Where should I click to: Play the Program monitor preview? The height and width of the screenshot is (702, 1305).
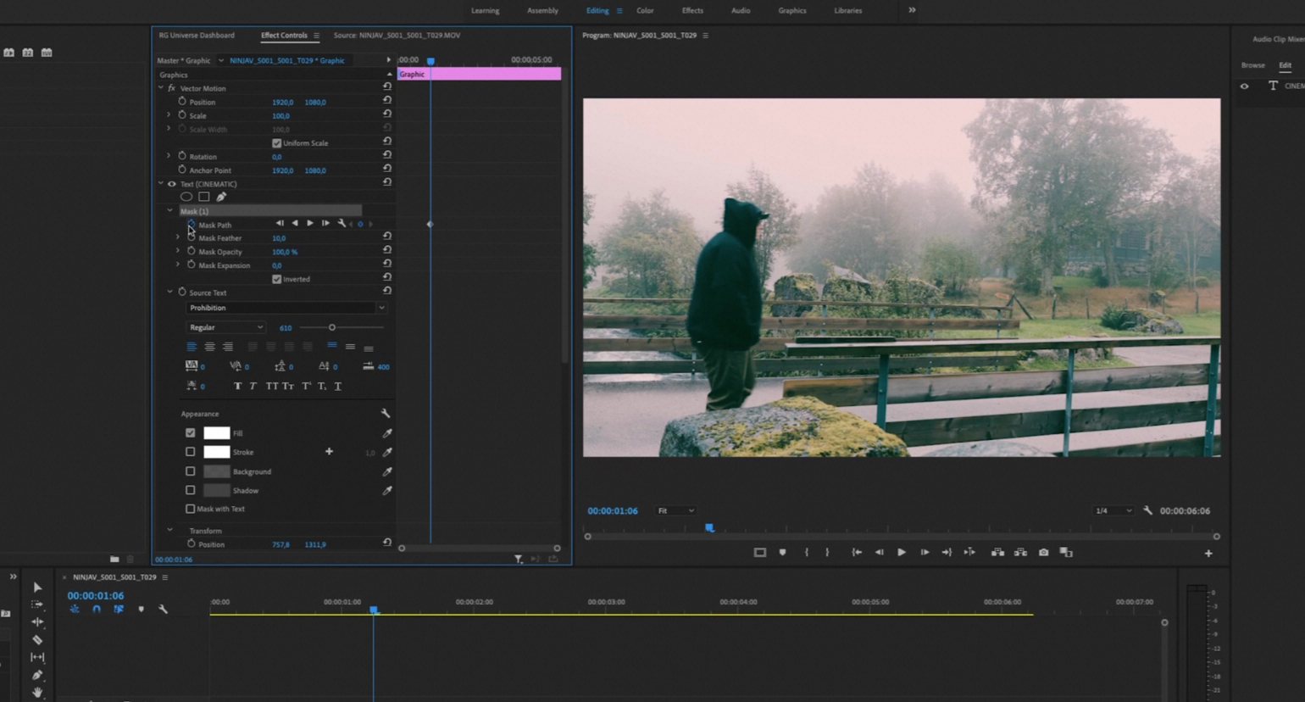[x=902, y=553]
